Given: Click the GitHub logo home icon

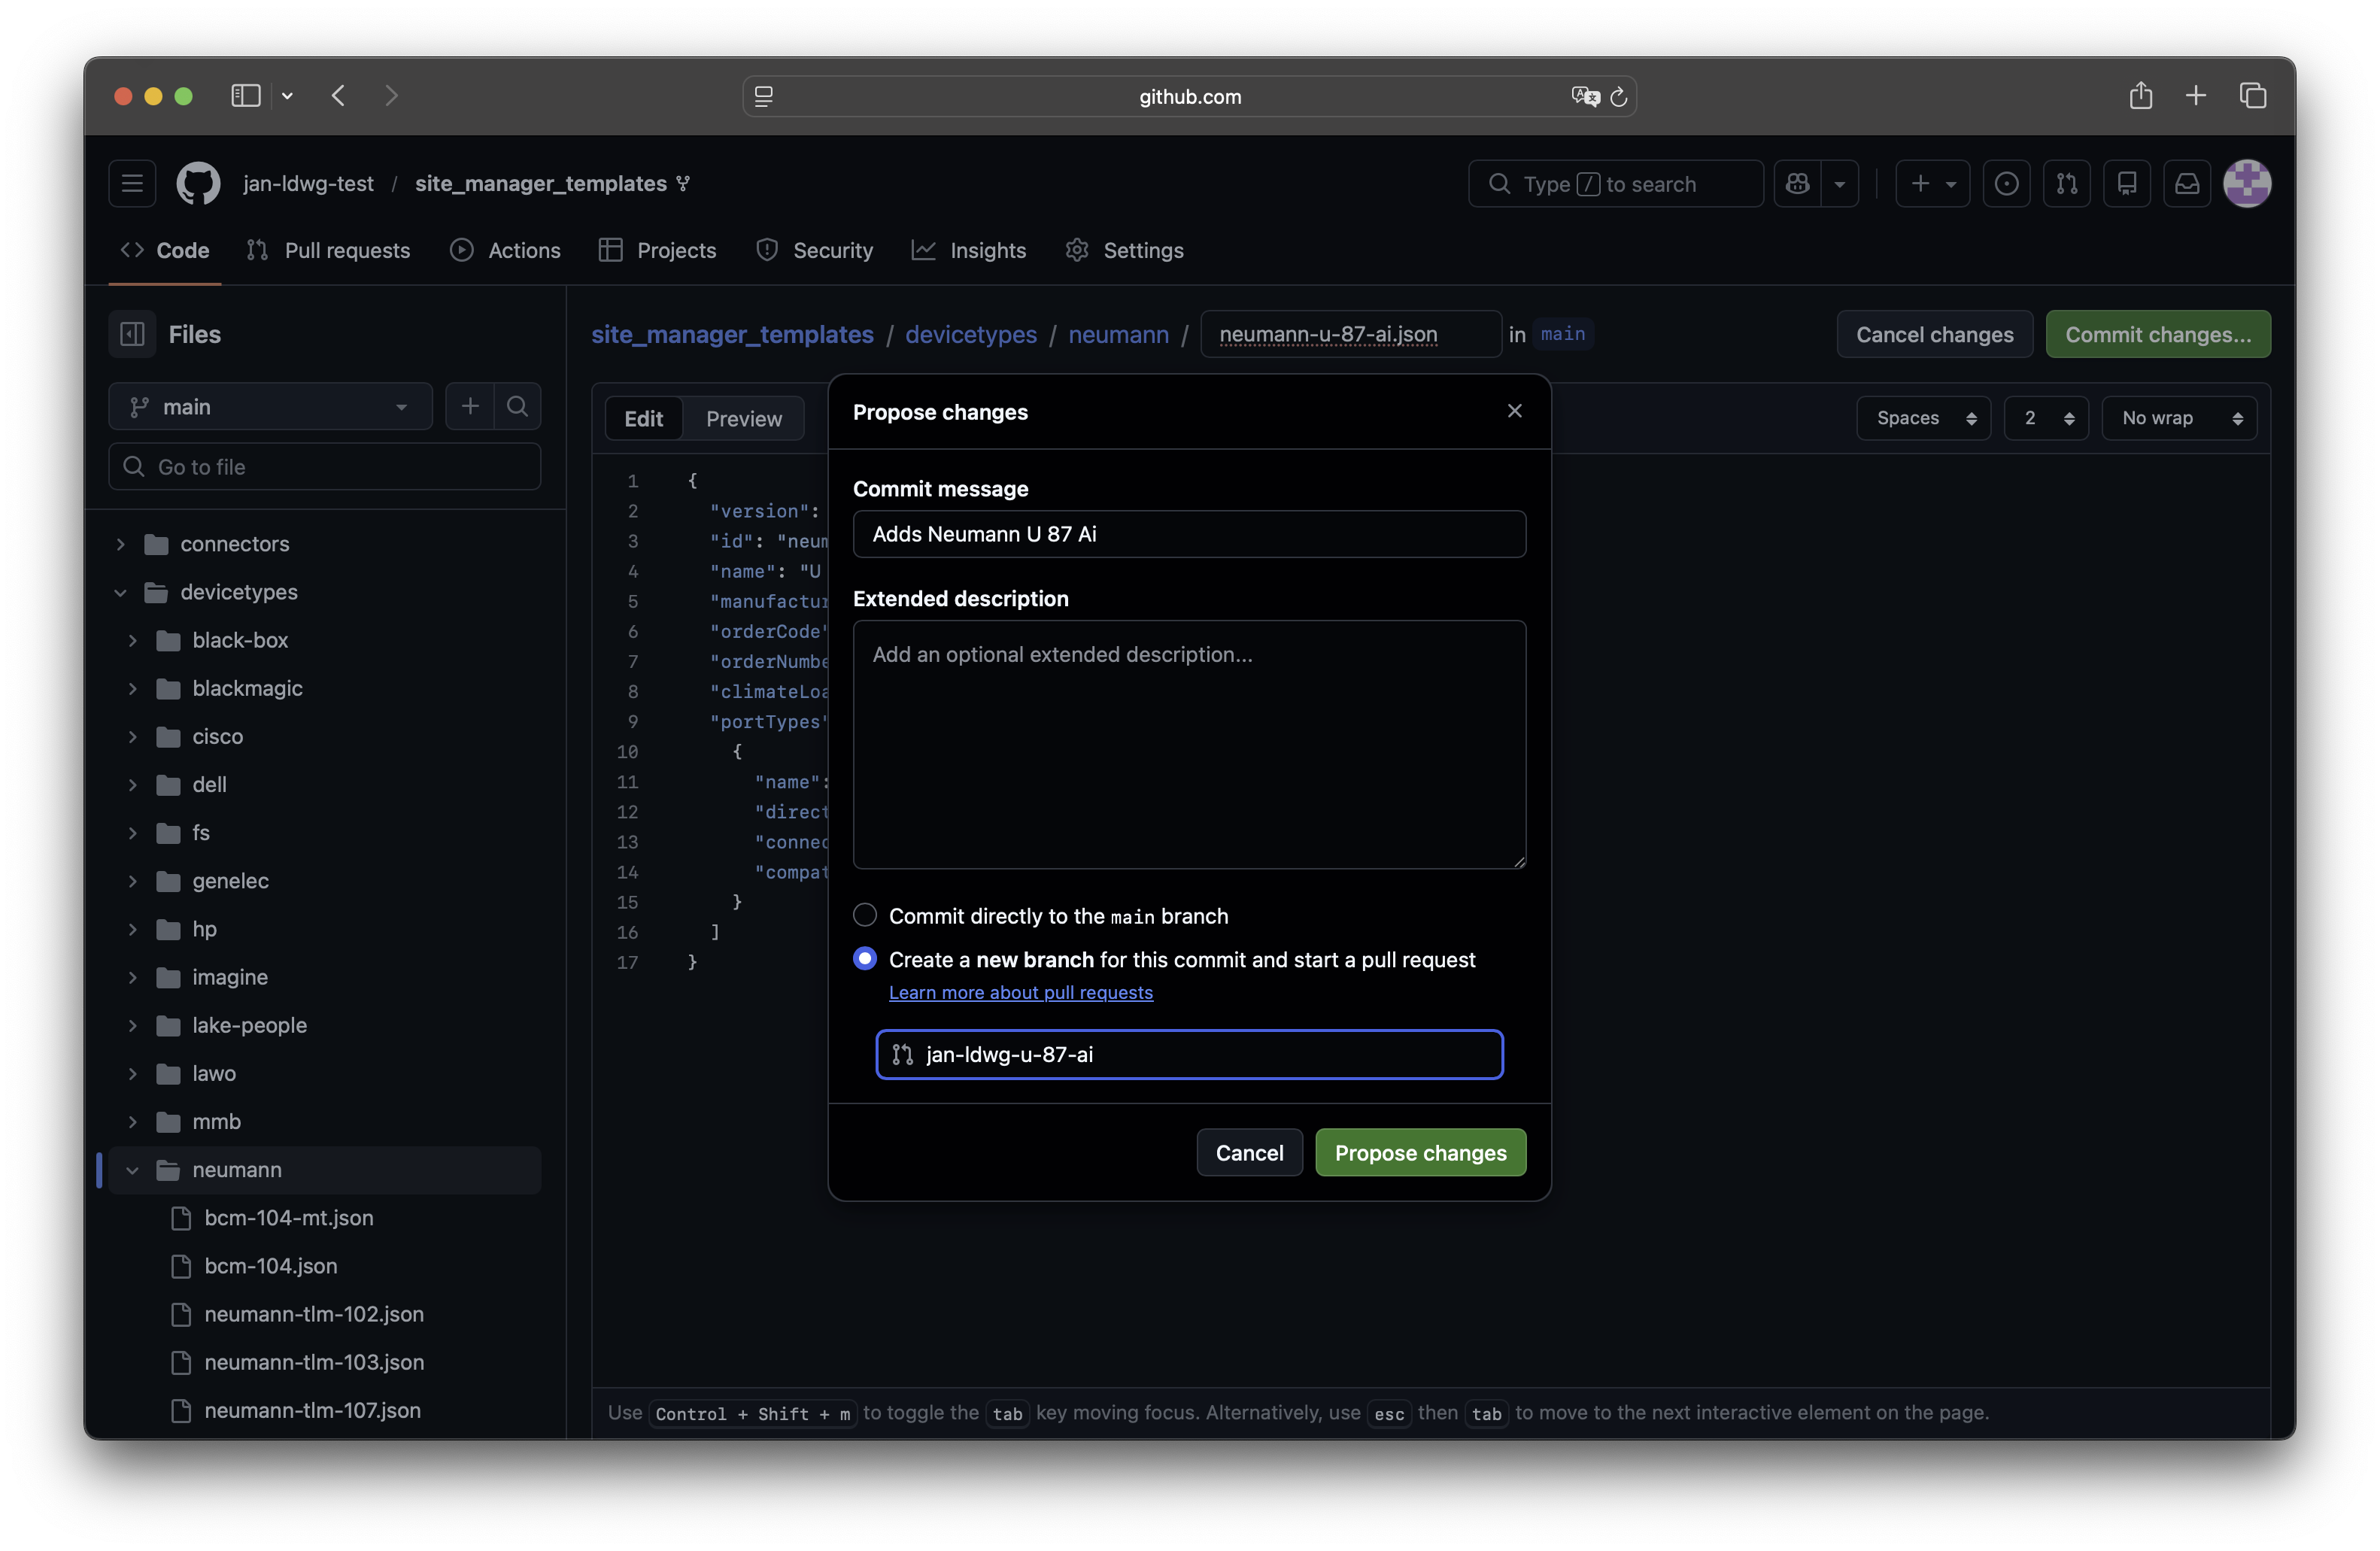Looking at the screenshot, I should (198, 184).
